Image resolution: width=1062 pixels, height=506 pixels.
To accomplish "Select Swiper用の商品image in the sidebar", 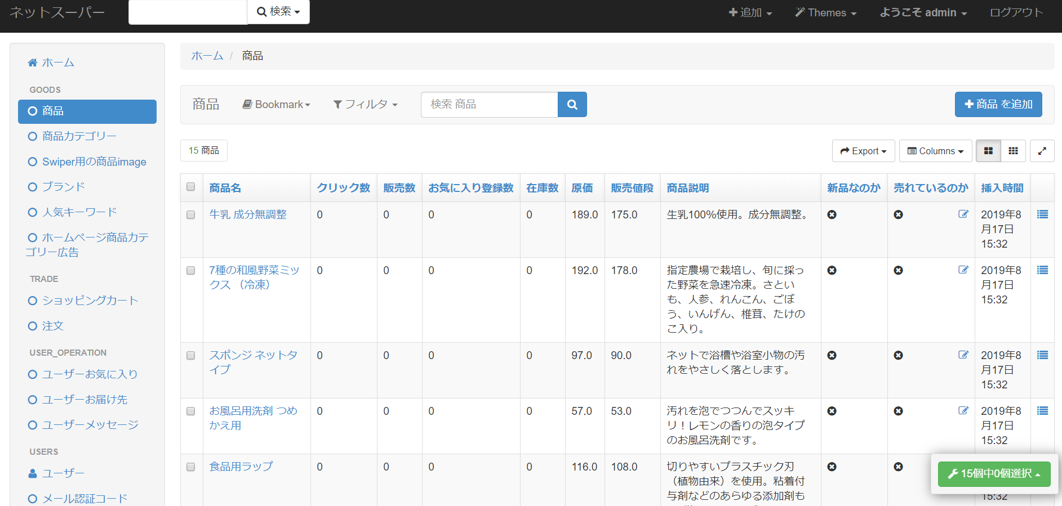I will pos(87,162).
